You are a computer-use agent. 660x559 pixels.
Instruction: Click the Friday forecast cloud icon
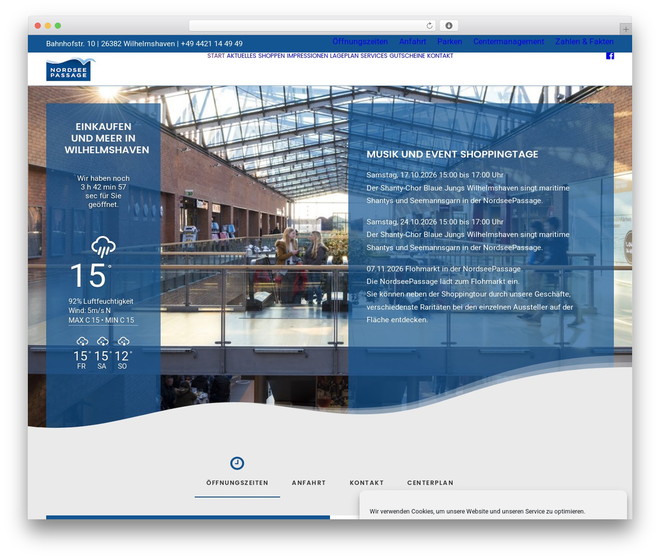pos(82,341)
